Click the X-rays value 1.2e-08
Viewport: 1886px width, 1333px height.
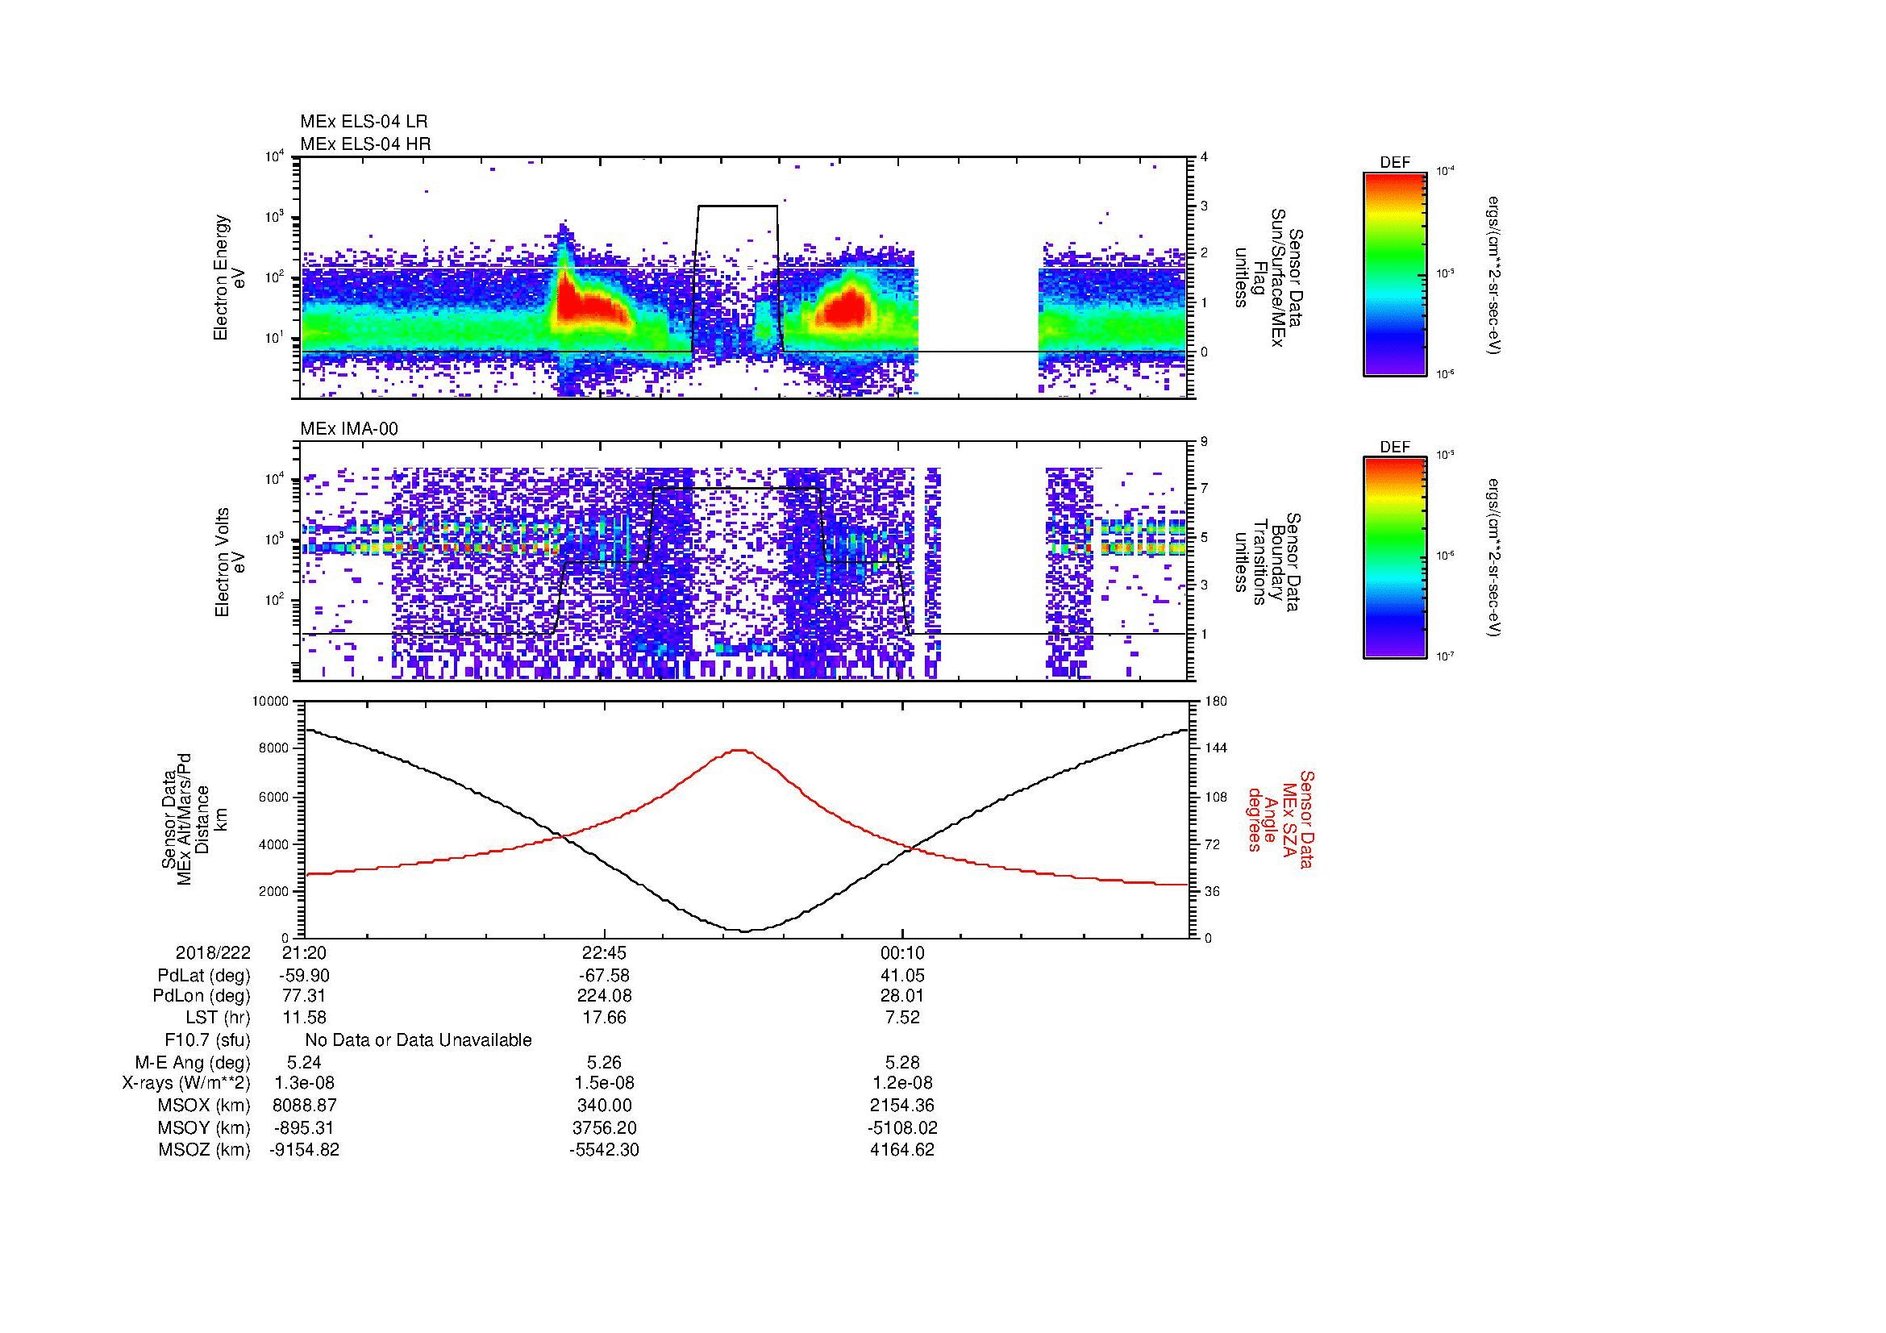click(x=902, y=1084)
